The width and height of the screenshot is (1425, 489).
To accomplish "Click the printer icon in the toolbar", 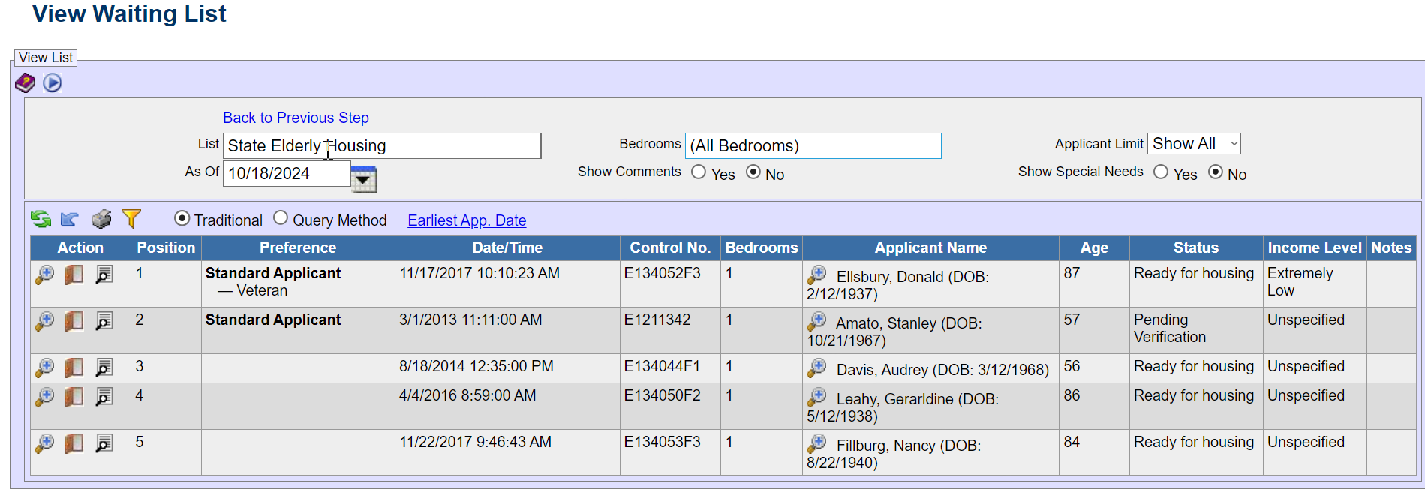I will click(x=101, y=219).
